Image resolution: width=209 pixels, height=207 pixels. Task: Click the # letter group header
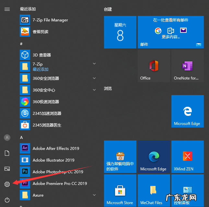pos(21,44)
